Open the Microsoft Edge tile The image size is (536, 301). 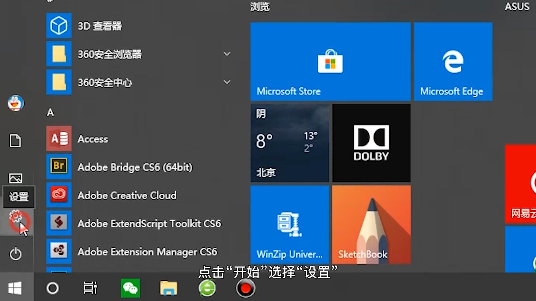click(x=453, y=62)
